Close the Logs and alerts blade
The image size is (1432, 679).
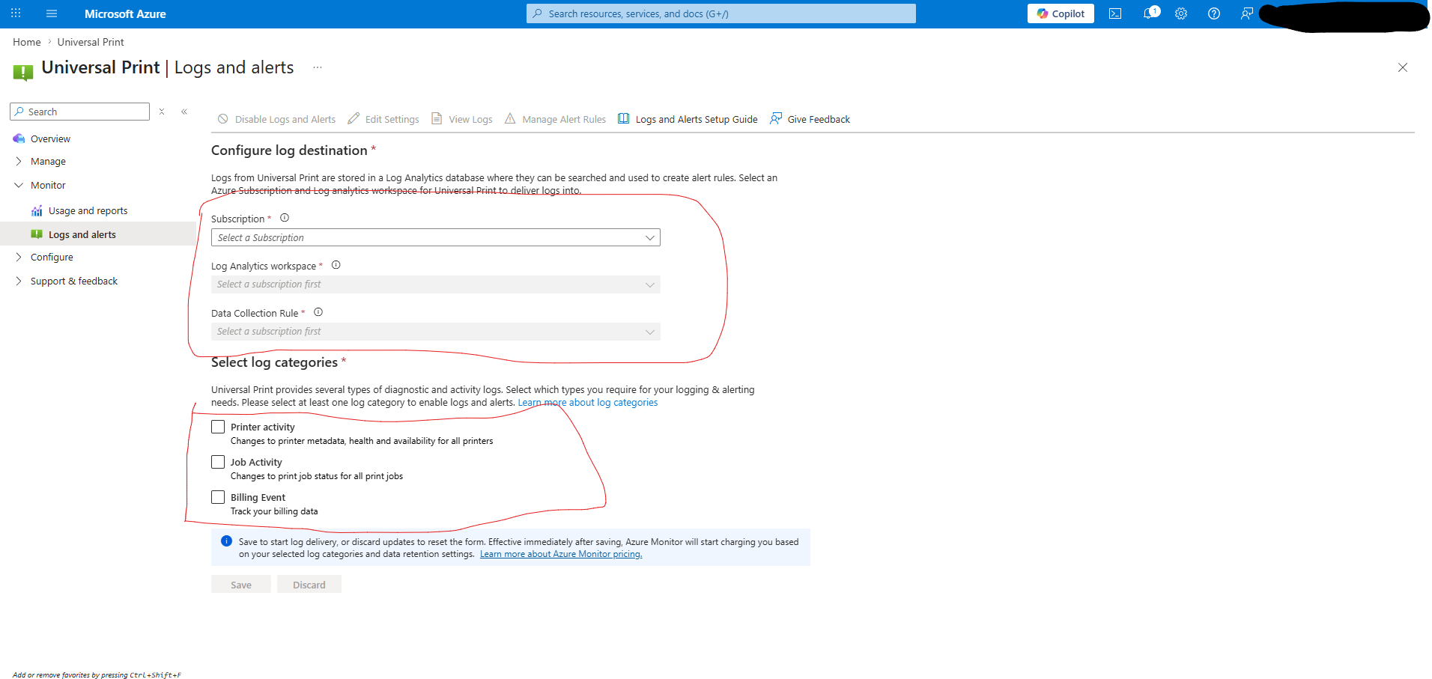click(x=1403, y=67)
